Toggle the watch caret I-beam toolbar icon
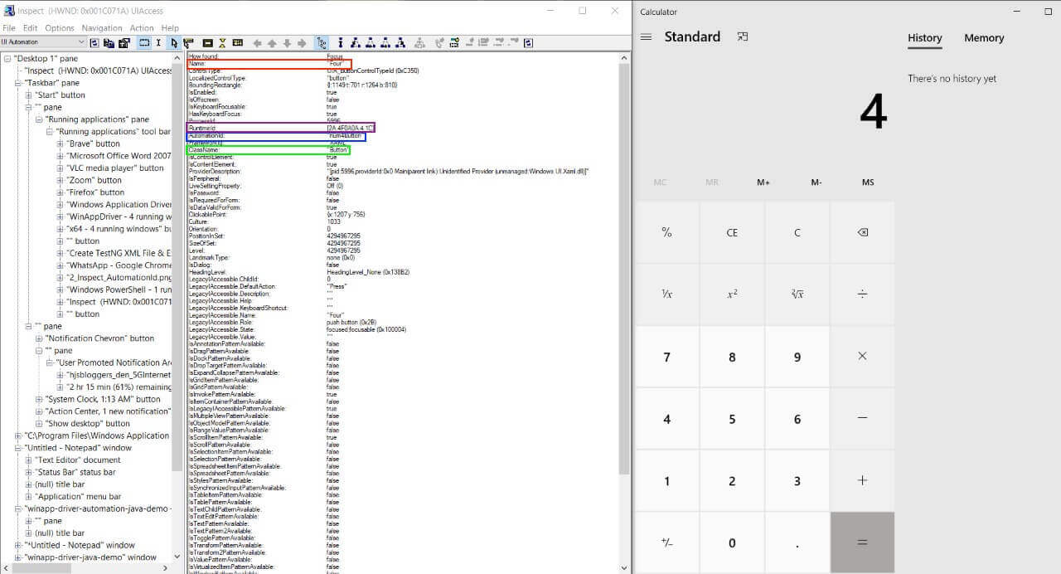The width and height of the screenshot is (1061, 574). 158,42
